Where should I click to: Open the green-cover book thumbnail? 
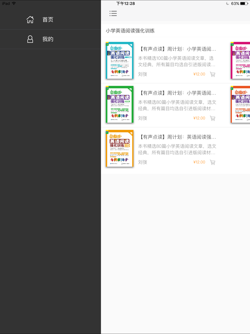coord(120,104)
